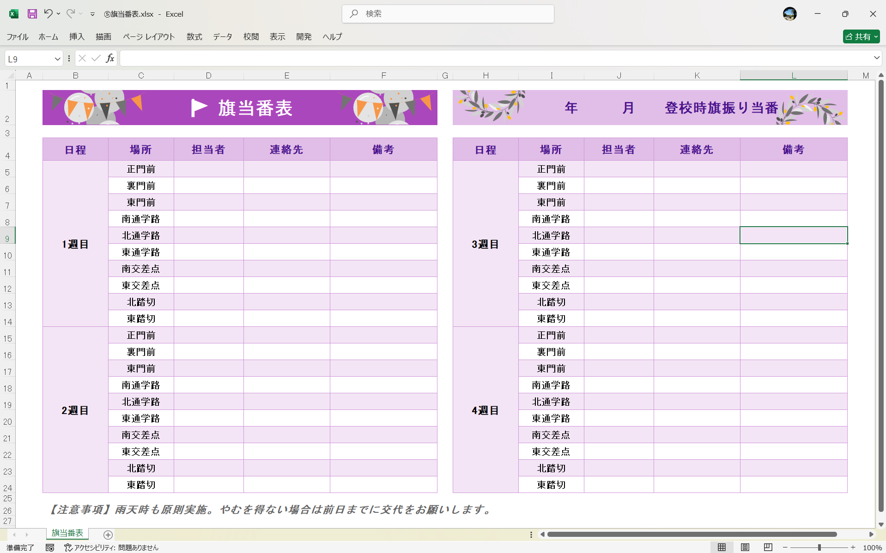This screenshot has width=886, height=553.
Task: Undo the last action
Action: click(48, 14)
